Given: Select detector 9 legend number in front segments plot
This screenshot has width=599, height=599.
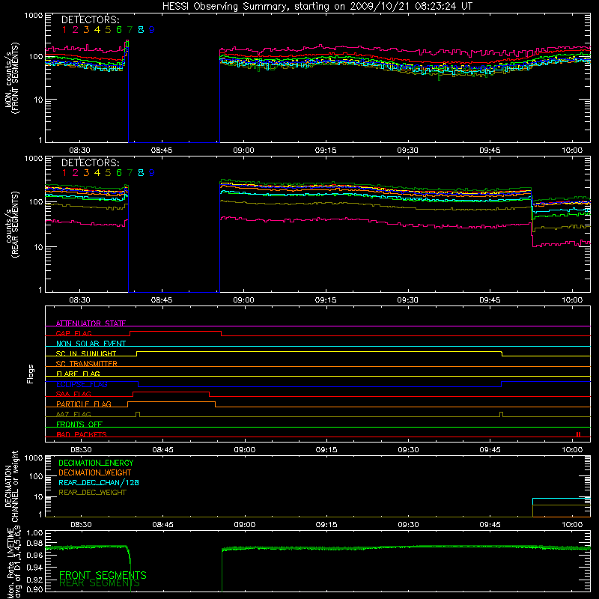Looking at the screenshot, I should click(152, 30).
